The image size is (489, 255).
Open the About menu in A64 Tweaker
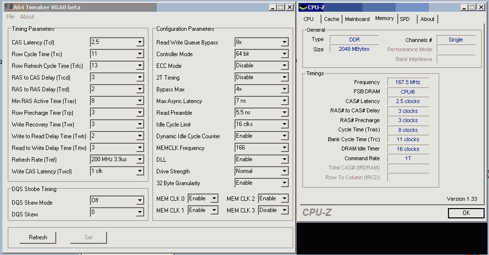pos(27,17)
